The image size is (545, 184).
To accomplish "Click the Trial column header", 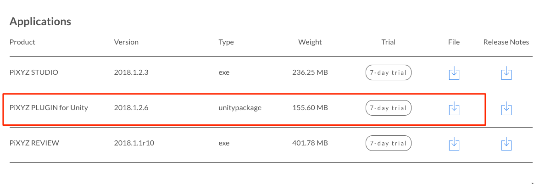I will (x=388, y=42).
